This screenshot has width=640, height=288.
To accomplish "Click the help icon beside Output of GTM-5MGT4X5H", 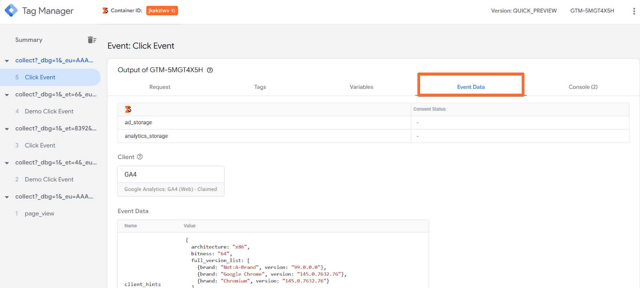I will [210, 70].
